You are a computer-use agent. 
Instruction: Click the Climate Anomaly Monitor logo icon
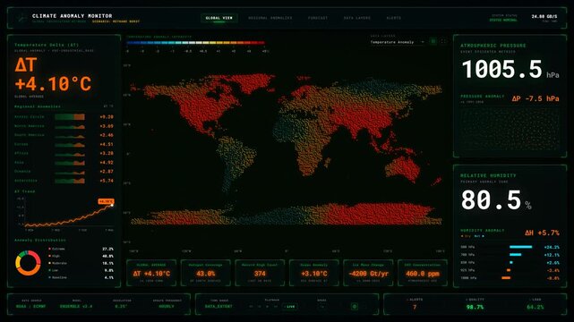click(x=22, y=18)
